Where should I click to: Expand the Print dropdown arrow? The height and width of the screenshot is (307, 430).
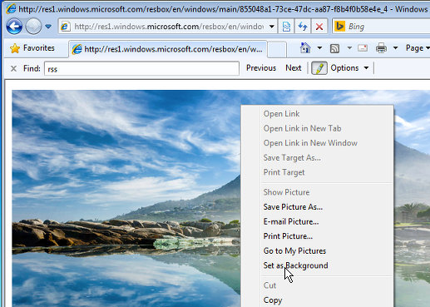pos(396,48)
